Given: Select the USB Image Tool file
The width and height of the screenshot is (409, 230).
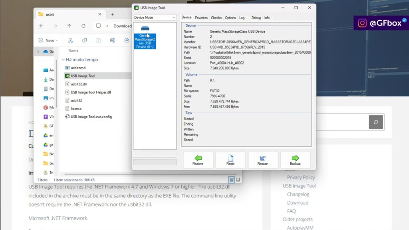Looking at the screenshot, I should [83, 76].
